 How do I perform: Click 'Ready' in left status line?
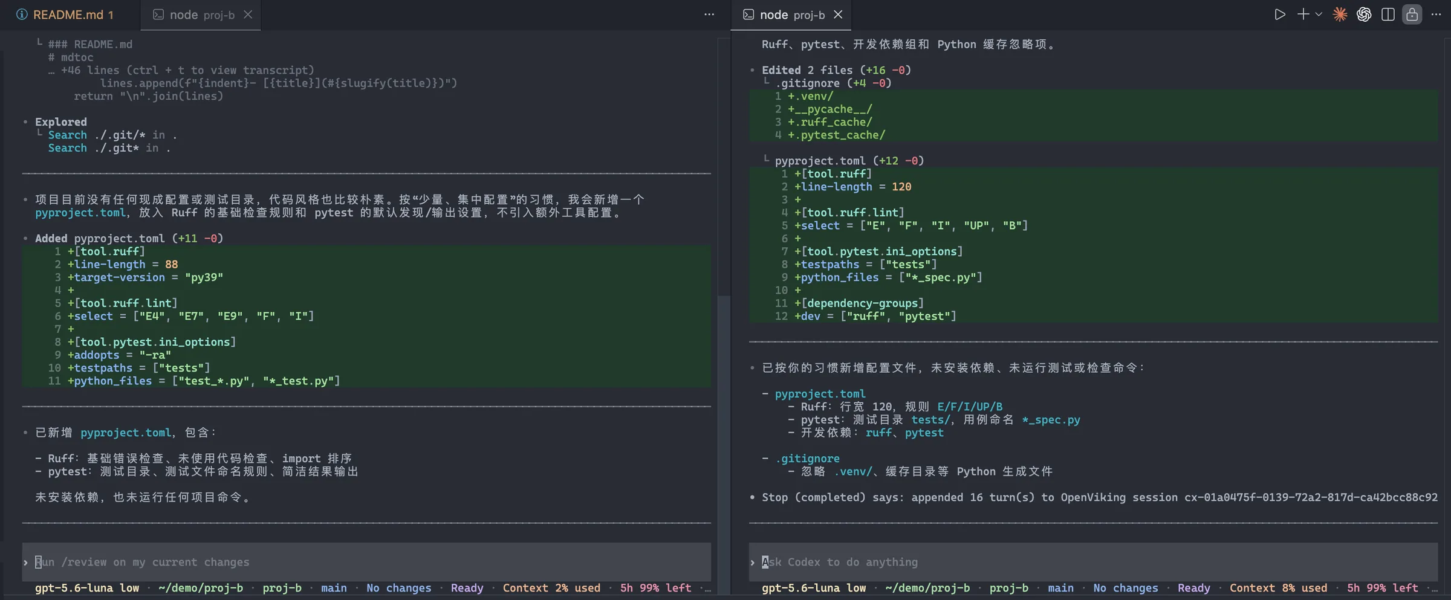[467, 588]
